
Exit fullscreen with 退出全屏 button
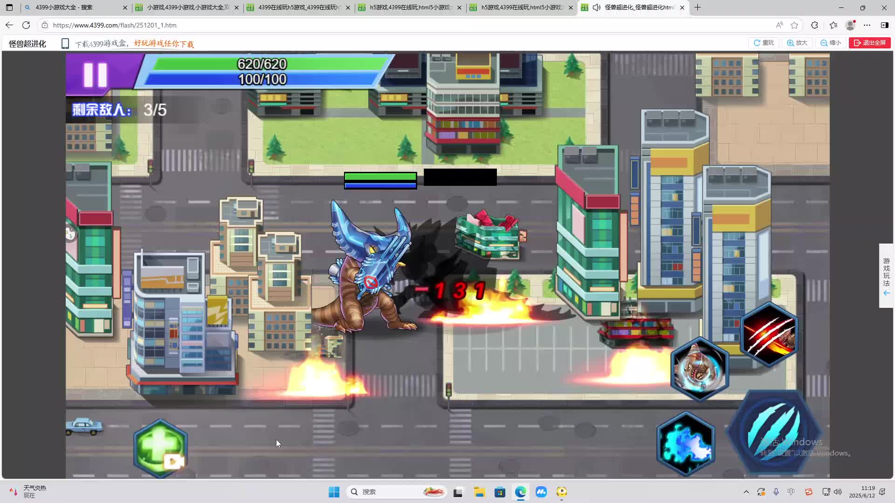coord(870,43)
